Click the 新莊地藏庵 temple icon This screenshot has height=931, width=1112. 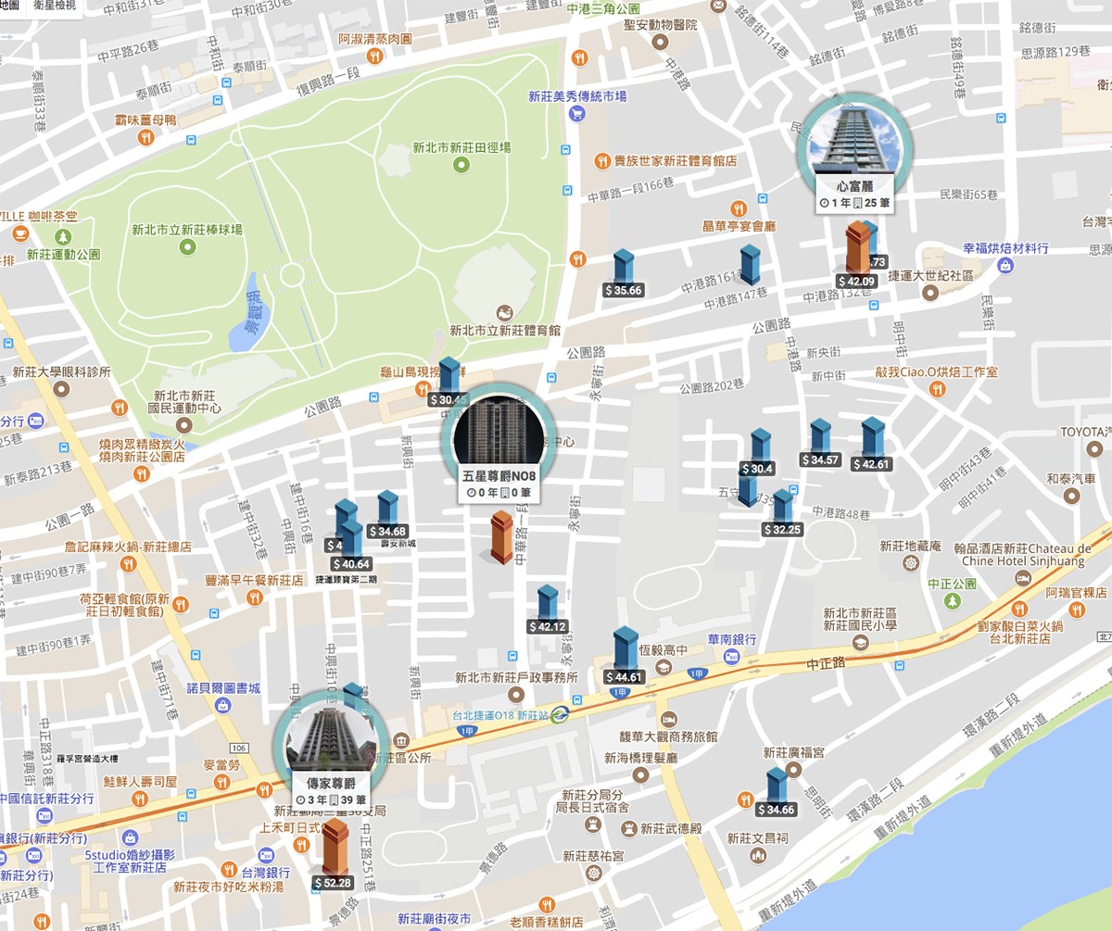[x=910, y=563]
